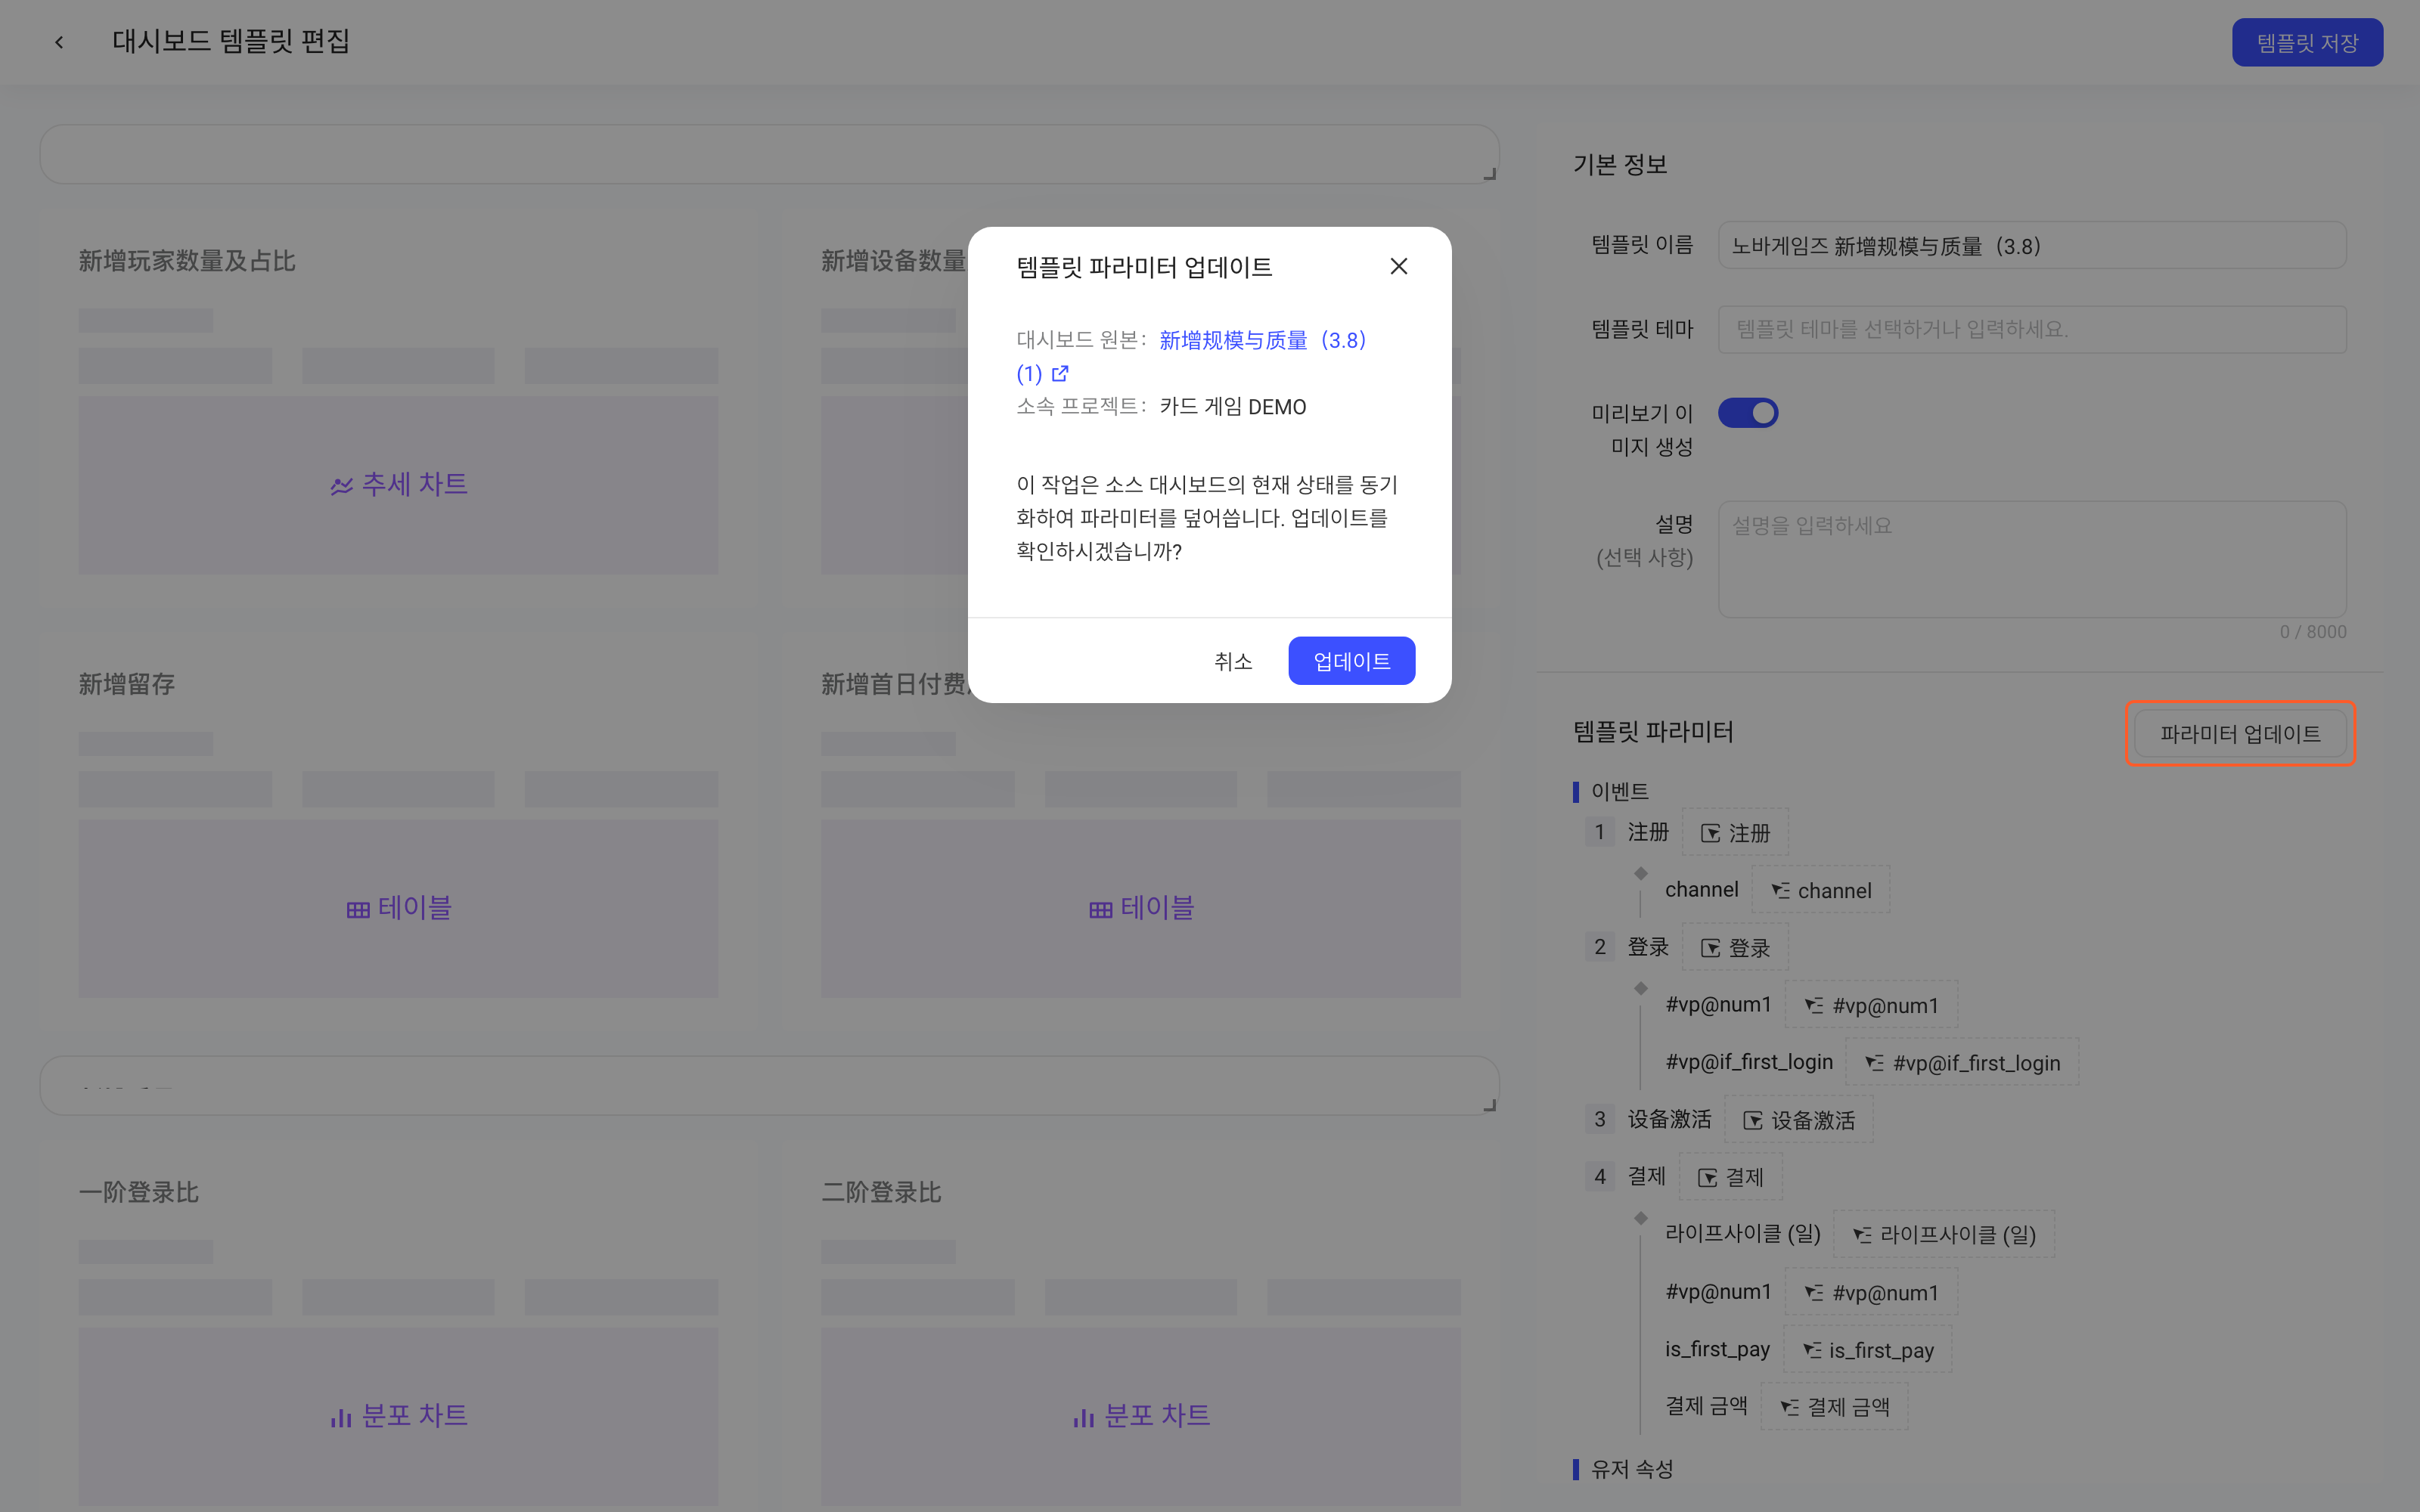Click the 设备激活 event parameter tag
The image size is (2420, 1512).
(x=1799, y=1120)
